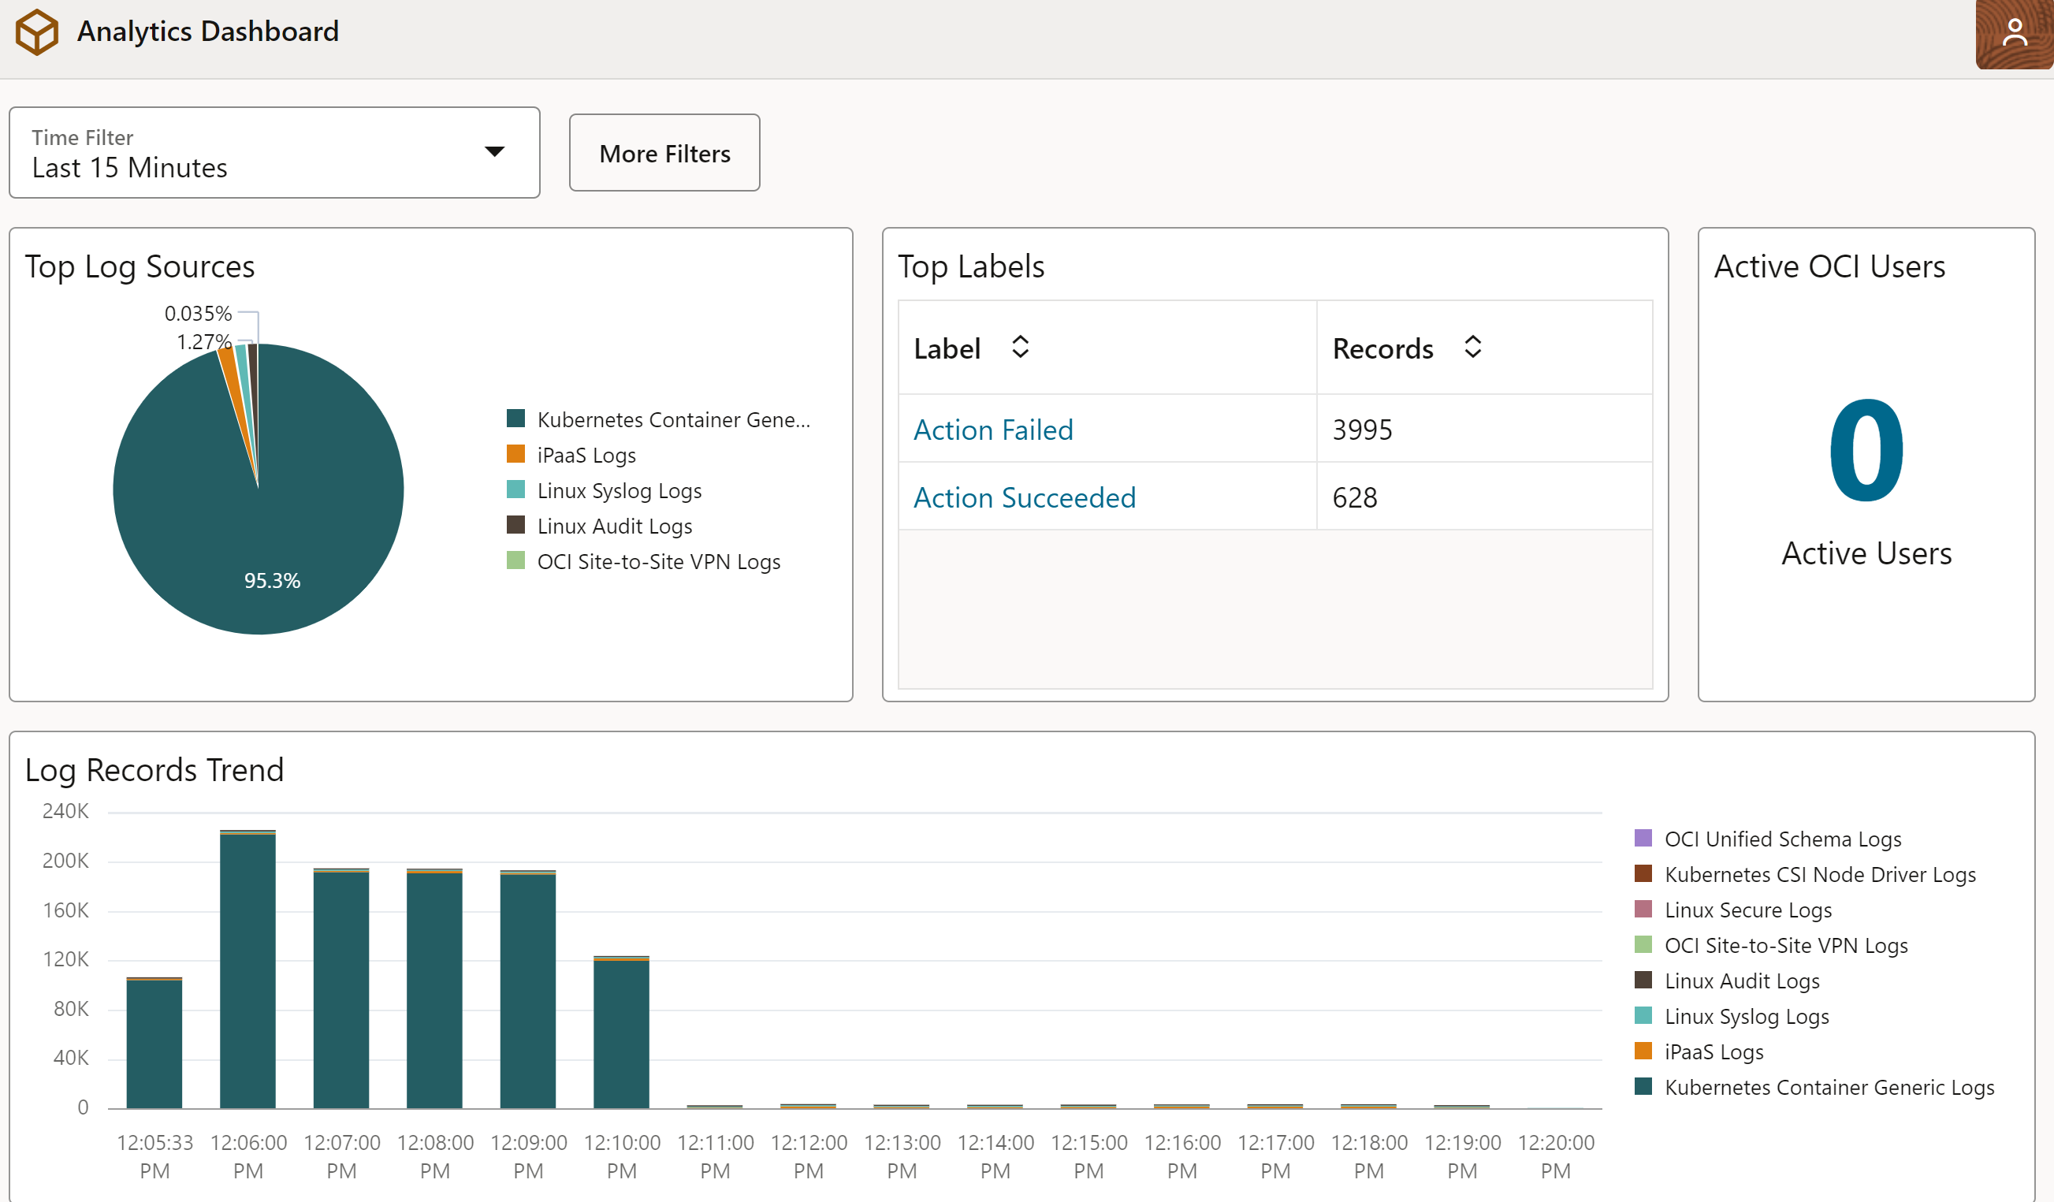Toggle Kubernetes Container Gene... pie legend swatch

pyautogui.click(x=516, y=419)
